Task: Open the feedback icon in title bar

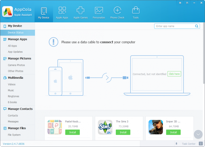Action: [x=180, y=3]
